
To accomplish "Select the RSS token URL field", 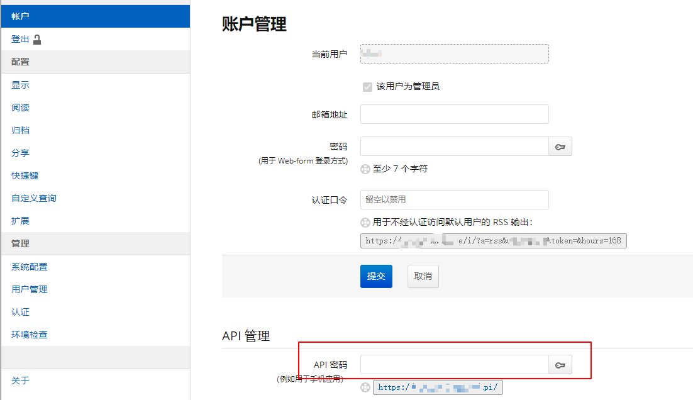I will coord(493,241).
